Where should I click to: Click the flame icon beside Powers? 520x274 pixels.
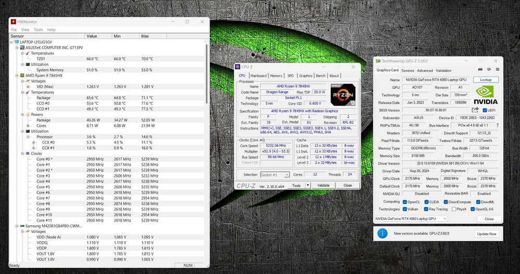tap(28, 114)
